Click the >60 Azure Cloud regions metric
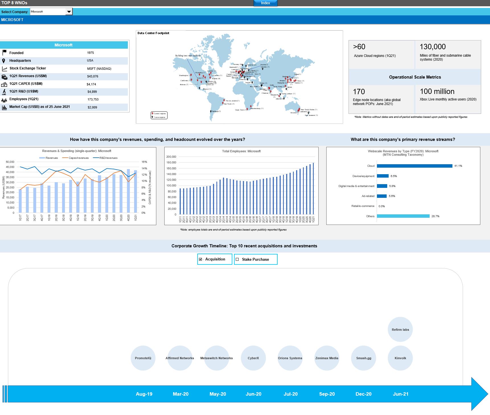Screen dimensions: 490x415 click(x=382, y=54)
